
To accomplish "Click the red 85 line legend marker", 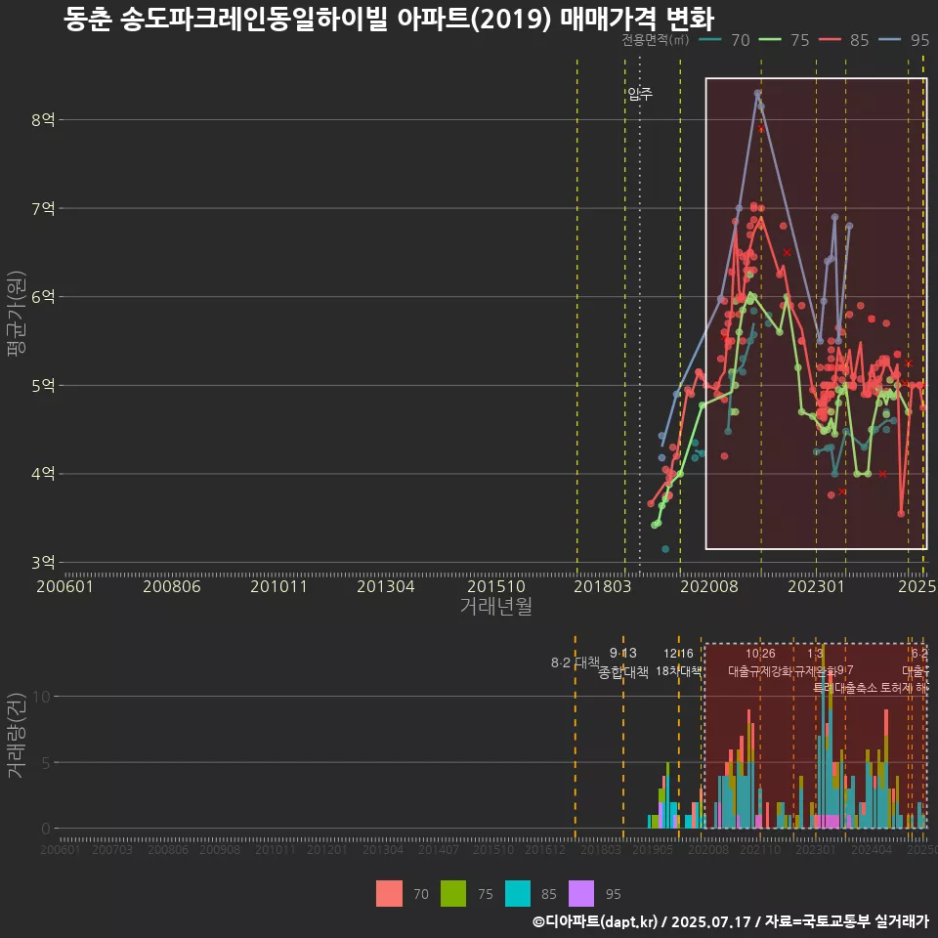I will coord(830,40).
